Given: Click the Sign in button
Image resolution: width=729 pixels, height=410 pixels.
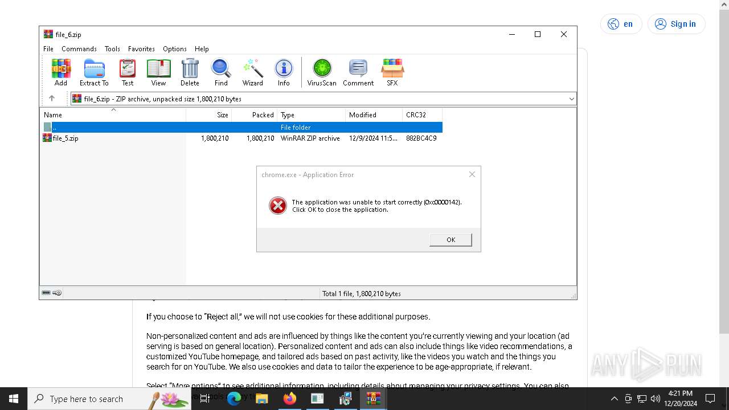Looking at the screenshot, I should (x=676, y=24).
